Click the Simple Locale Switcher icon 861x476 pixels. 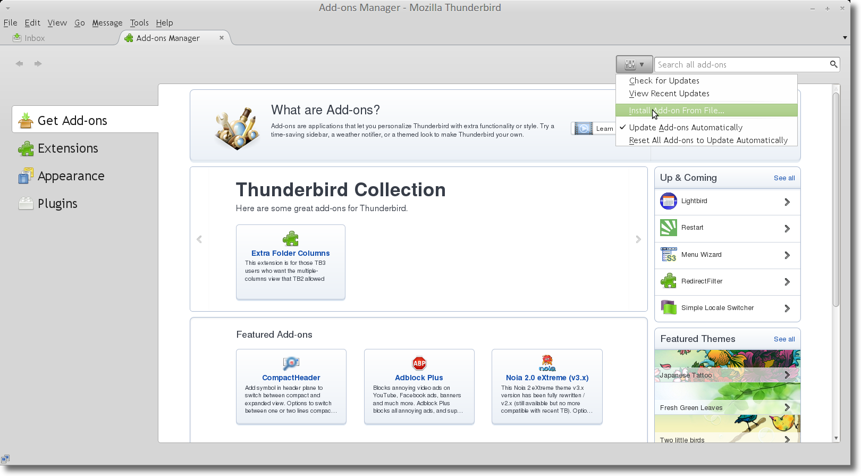(x=669, y=307)
